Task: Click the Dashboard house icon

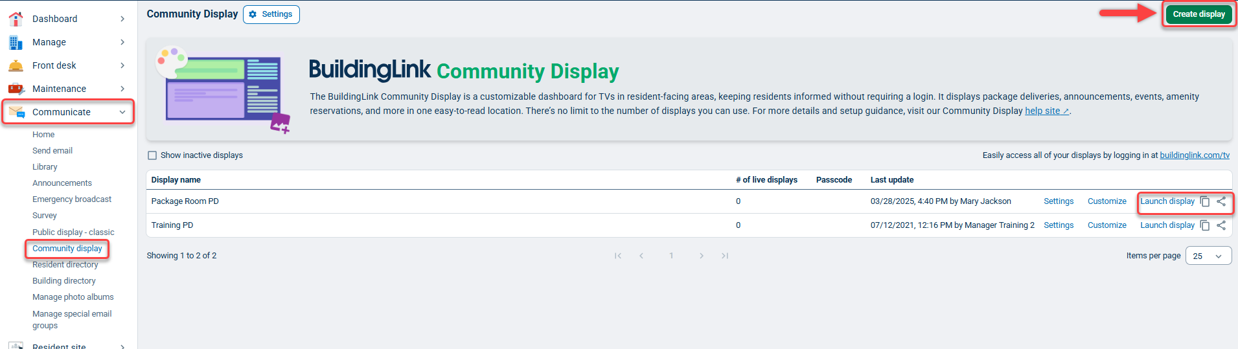Action: pos(16,19)
